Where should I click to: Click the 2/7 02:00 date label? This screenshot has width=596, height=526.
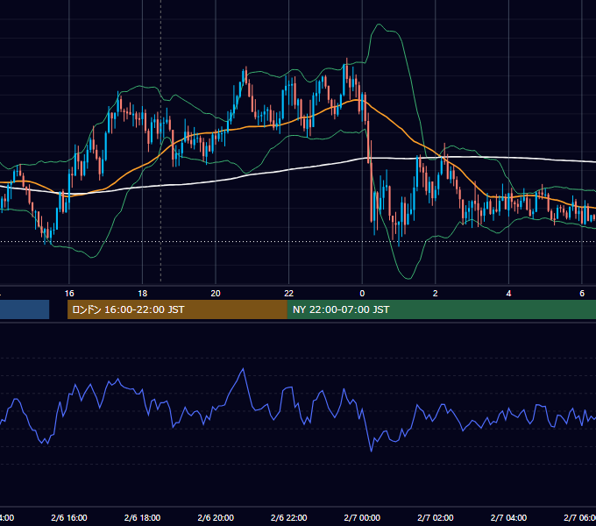click(x=436, y=517)
